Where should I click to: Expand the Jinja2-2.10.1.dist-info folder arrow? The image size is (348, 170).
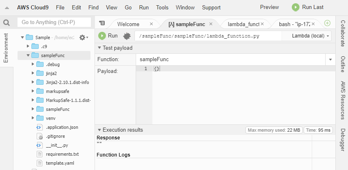tap(33, 82)
